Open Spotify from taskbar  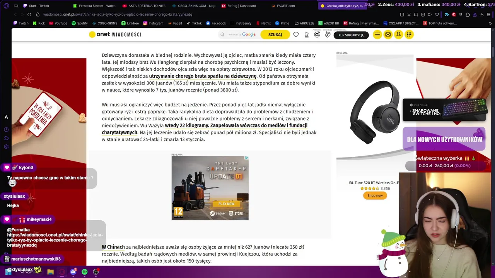[x=85, y=272]
